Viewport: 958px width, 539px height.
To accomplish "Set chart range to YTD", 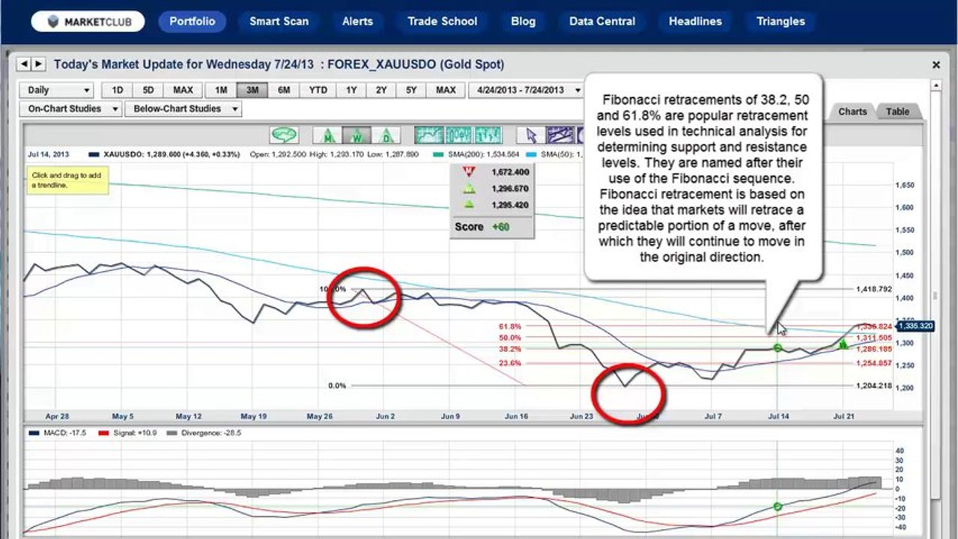I will [318, 90].
